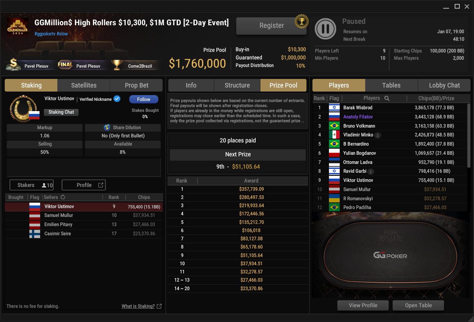Screen dimensions: 474x322
Task: Open the Staking Chat
Action: [x=61, y=112]
